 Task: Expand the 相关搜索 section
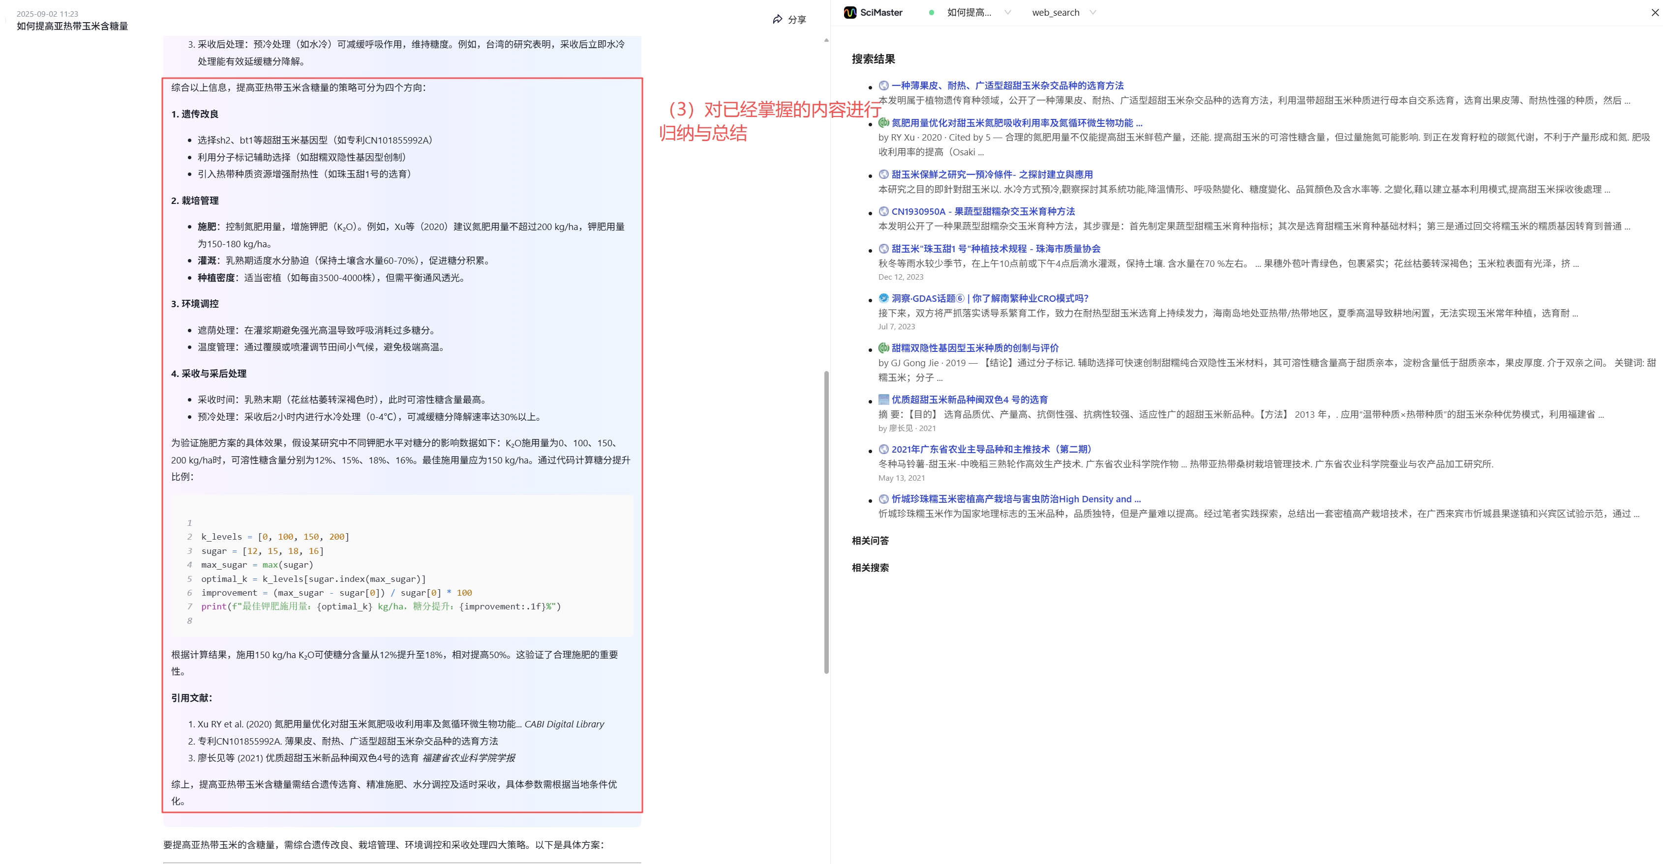click(870, 568)
